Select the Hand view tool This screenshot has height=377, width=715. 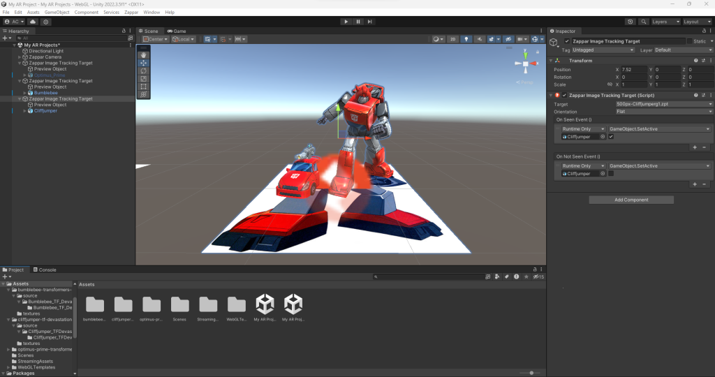coord(143,54)
